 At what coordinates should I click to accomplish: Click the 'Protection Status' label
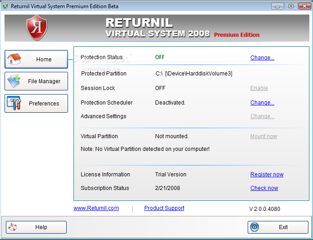tap(102, 57)
